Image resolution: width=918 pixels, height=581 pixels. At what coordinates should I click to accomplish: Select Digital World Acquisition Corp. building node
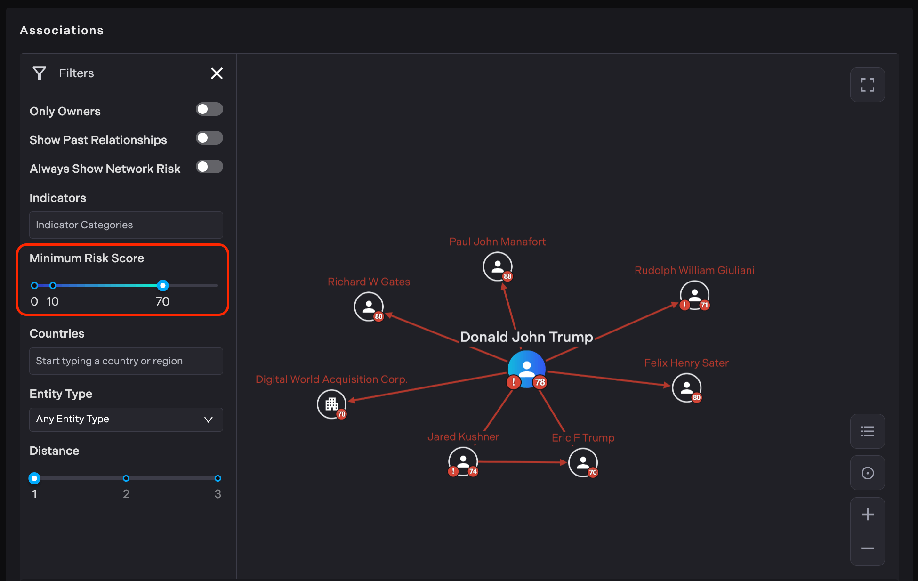pyautogui.click(x=331, y=404)
